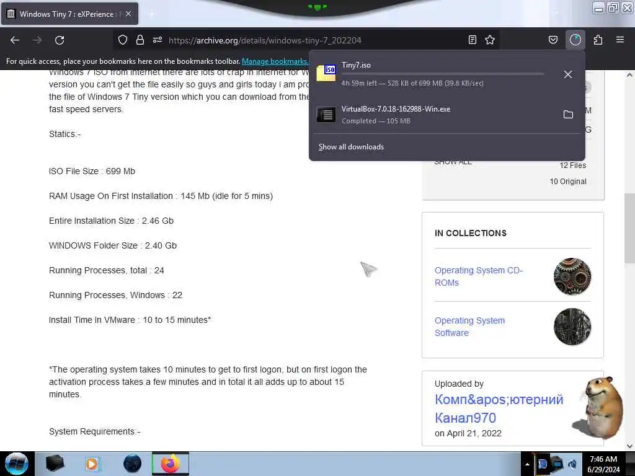
Task: Click the network tray icon
Action: coord(557,464)
